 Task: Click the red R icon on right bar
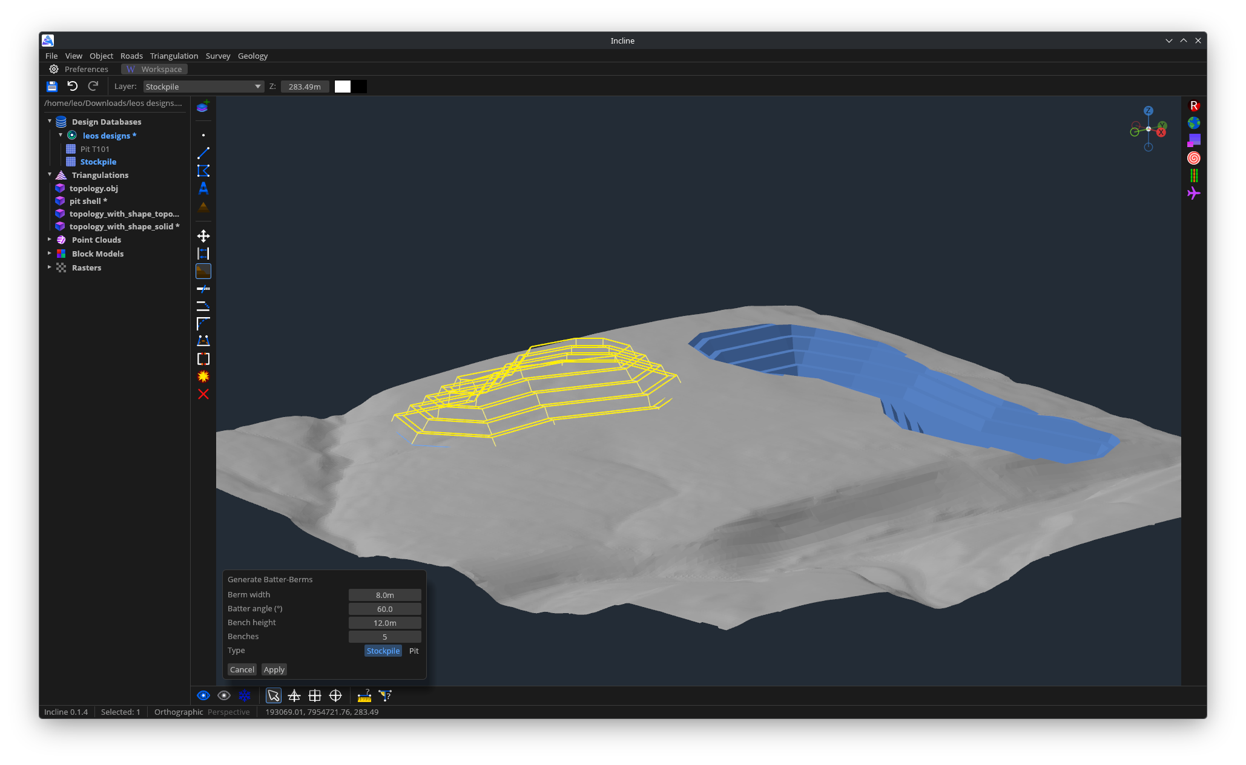[x=1194, y=106]
